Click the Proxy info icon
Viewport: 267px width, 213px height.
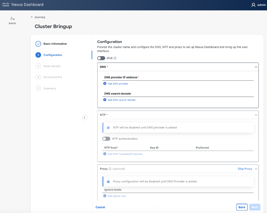point(110,169)
